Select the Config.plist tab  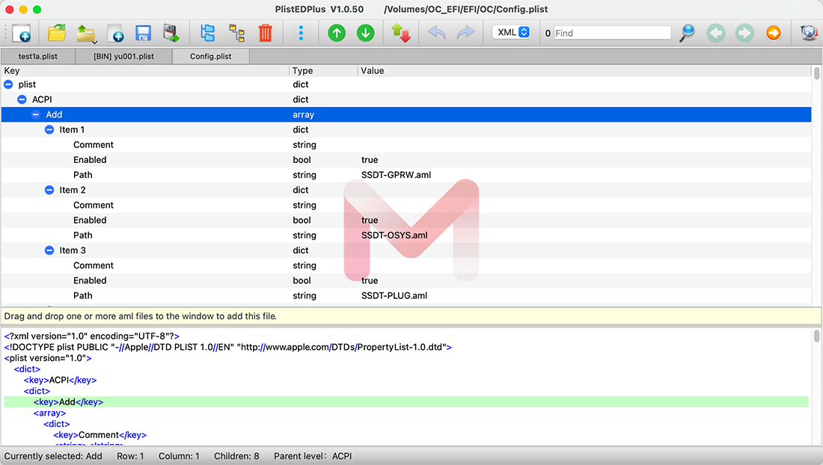pos(210,56)
